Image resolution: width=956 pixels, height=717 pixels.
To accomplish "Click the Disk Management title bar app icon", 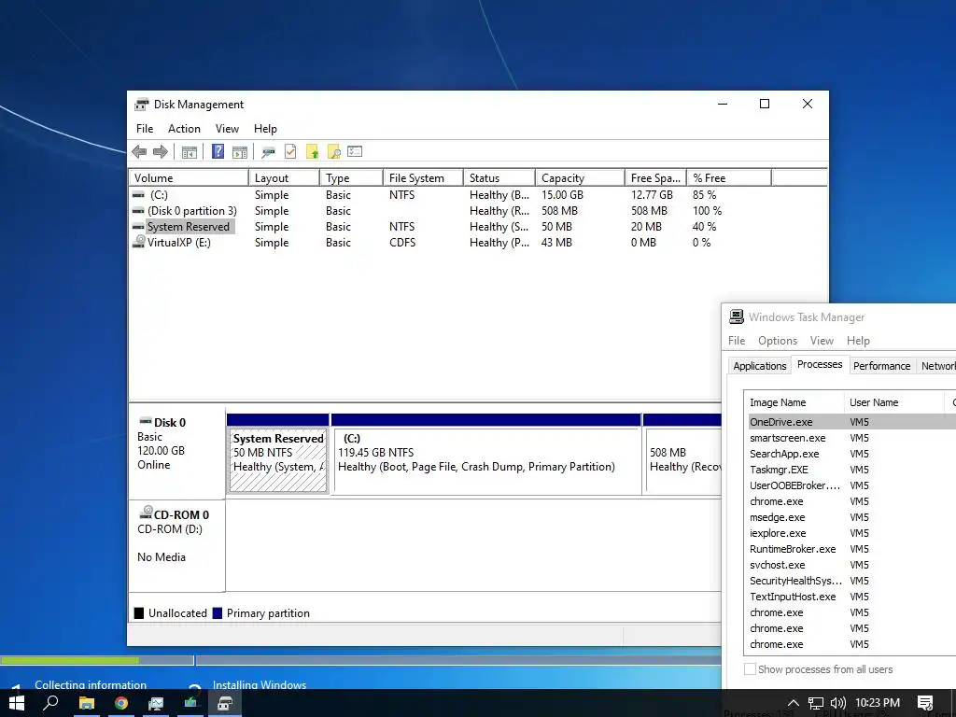I will [142, 105].
